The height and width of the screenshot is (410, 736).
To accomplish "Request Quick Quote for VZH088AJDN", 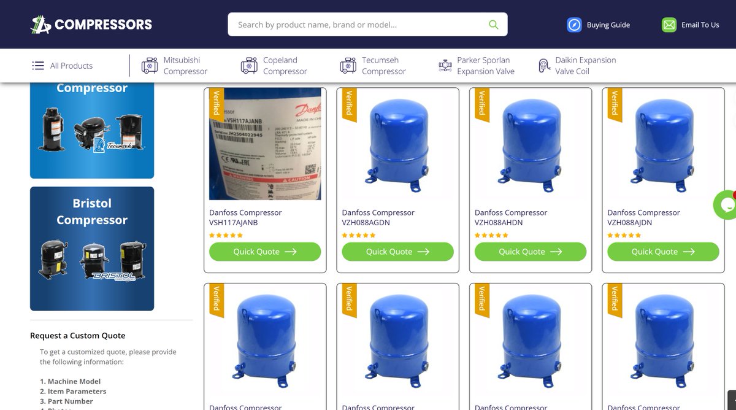I will (663, 252).
